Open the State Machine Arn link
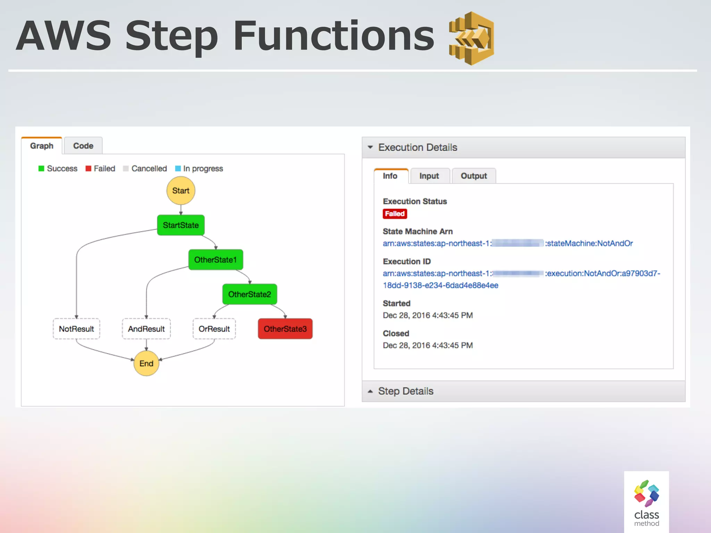This screenshot has width=711, height=533. [x=508, y=243]
